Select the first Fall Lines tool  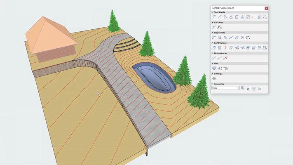pos(214,27)
